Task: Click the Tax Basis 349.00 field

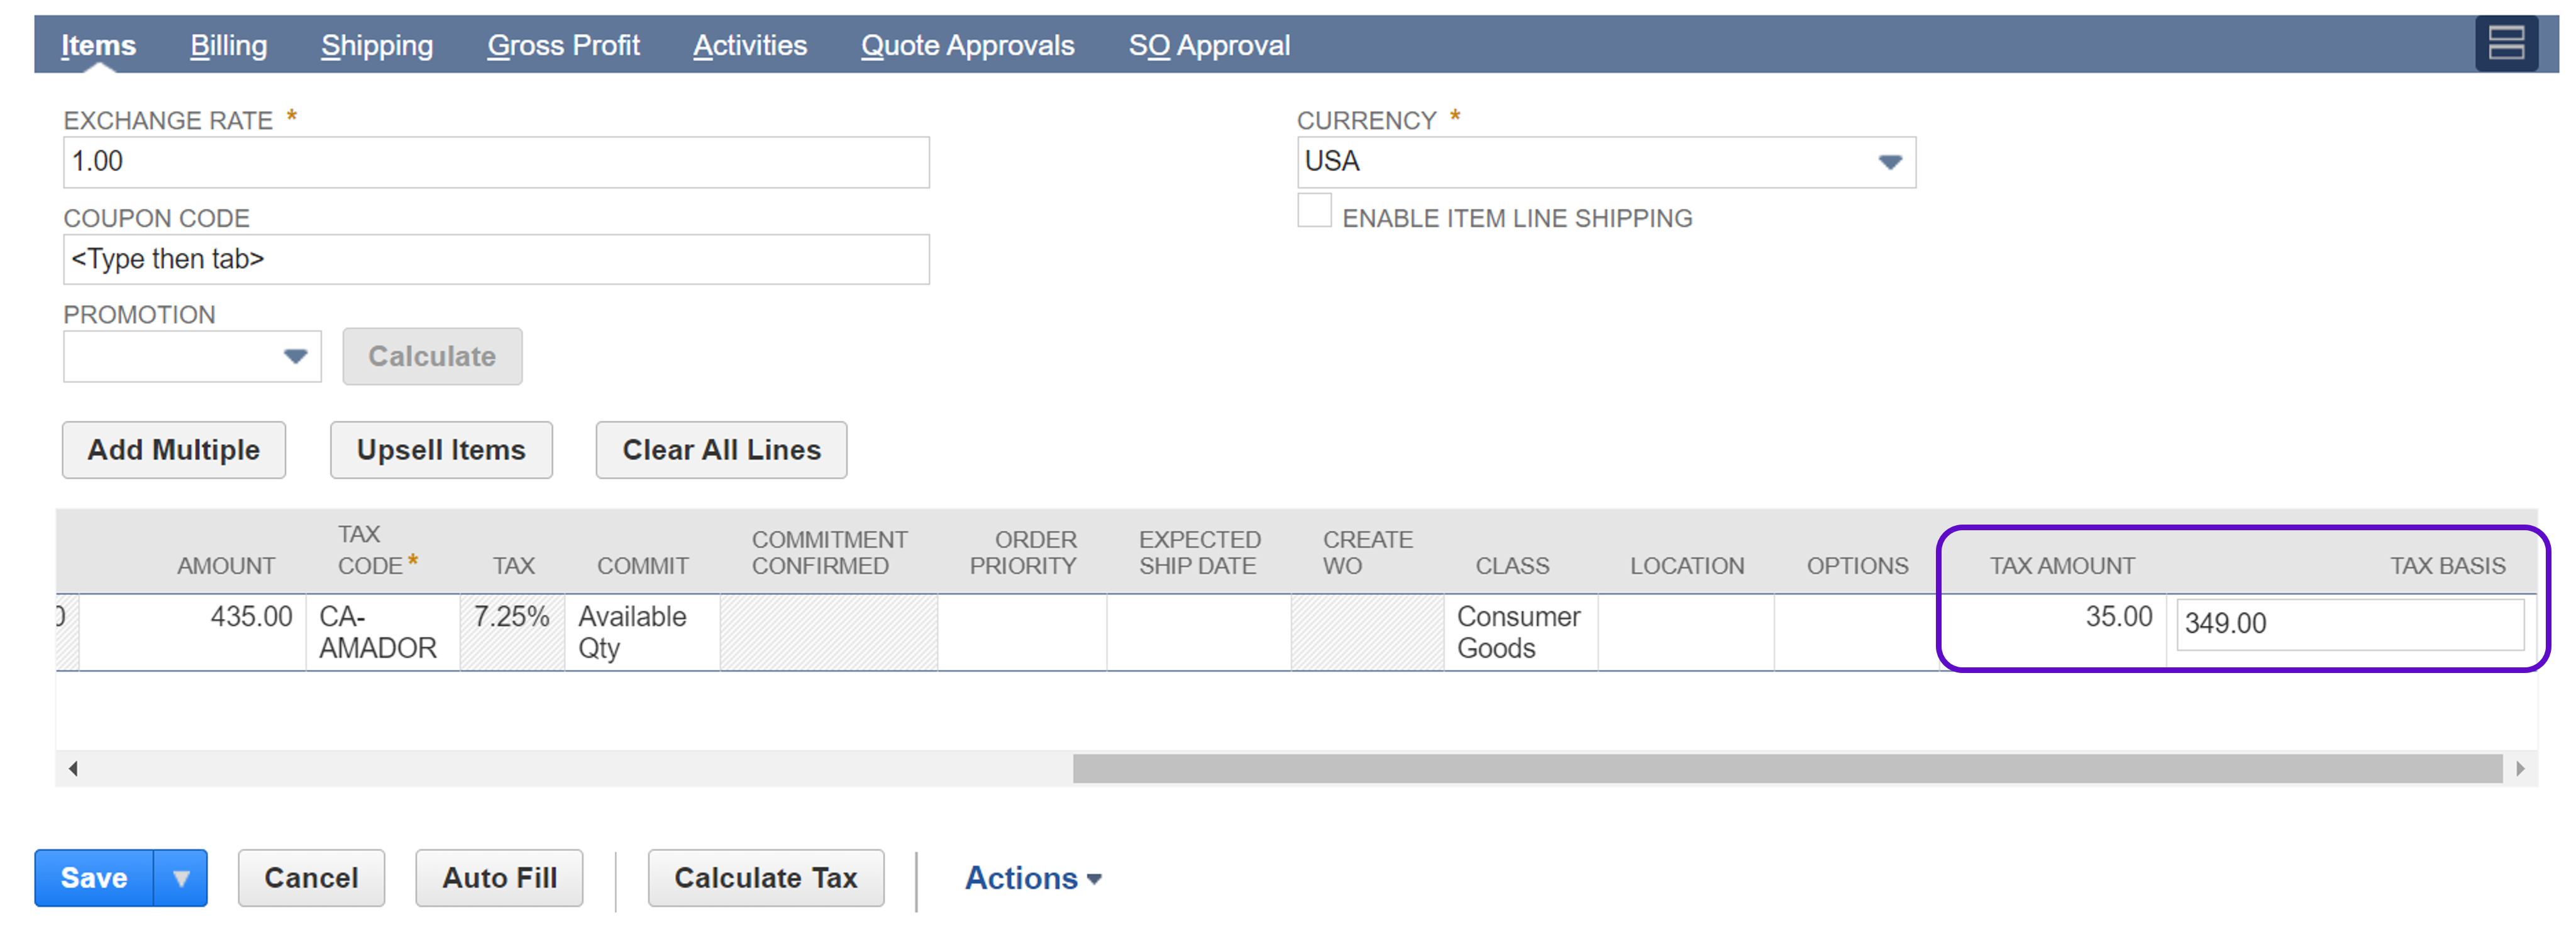Action: pos(2350,623)
